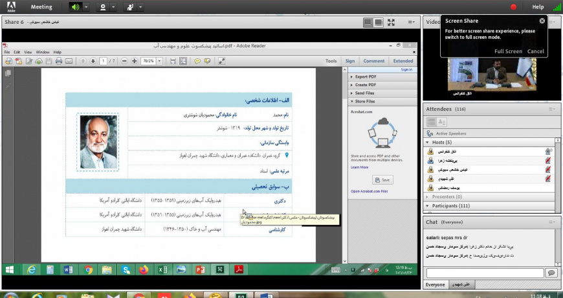Image resolution: width=563 pixels, height=298 pixels.
Task: Open the speaker options dropdown arrow
Action: (x=86, y=7)
